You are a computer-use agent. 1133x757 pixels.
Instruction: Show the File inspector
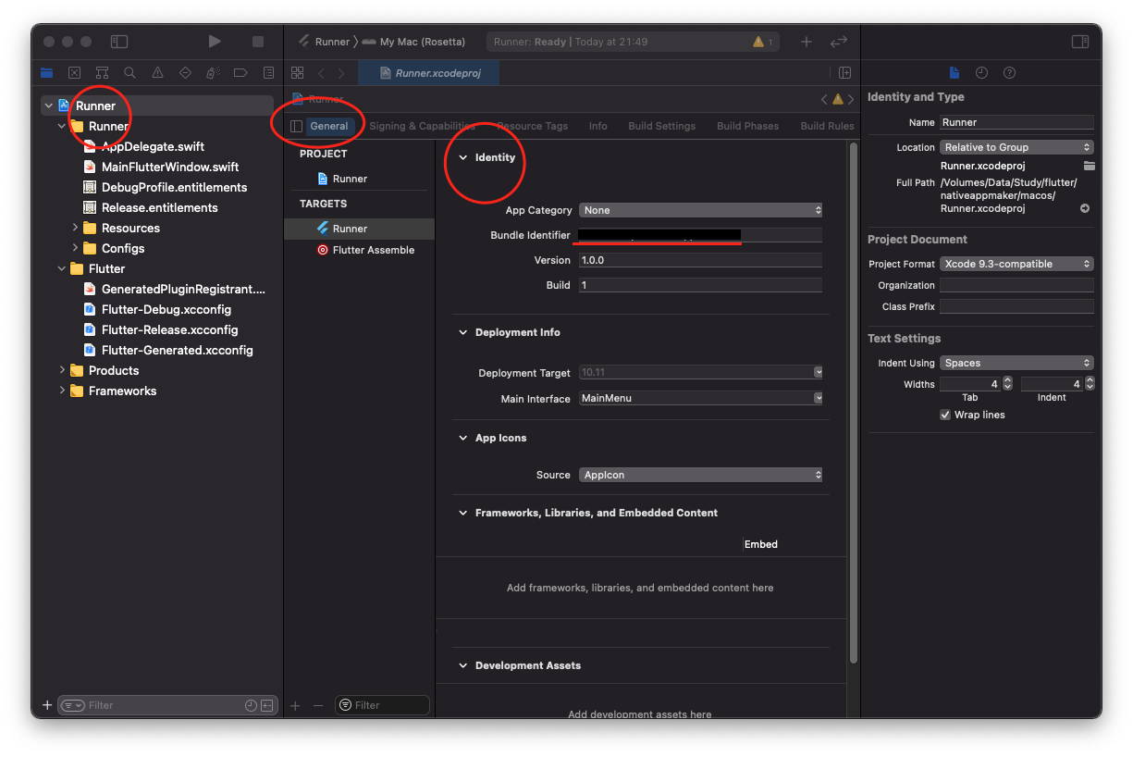point(955,73)
